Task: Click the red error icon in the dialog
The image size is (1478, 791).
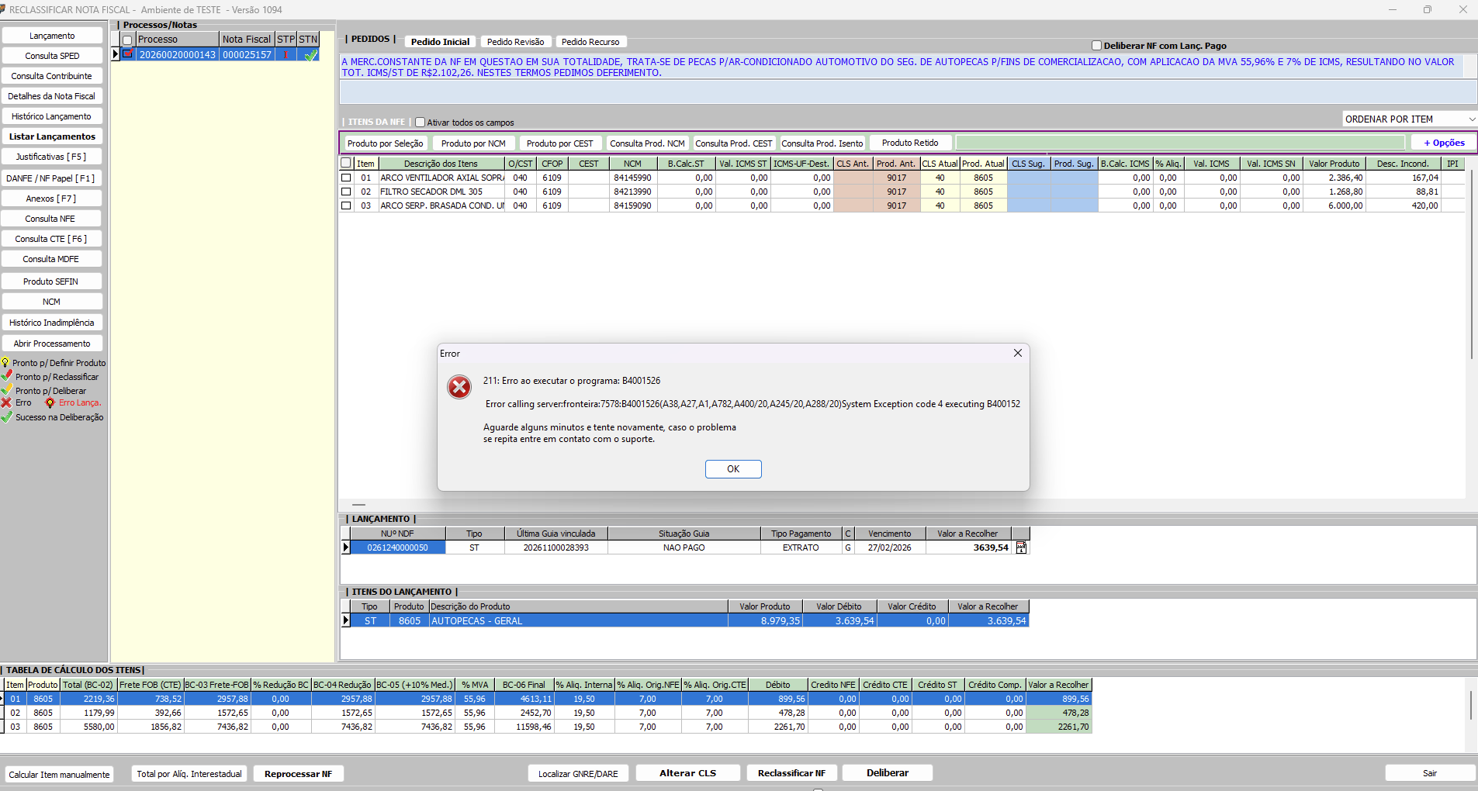Action: [459, 386]
